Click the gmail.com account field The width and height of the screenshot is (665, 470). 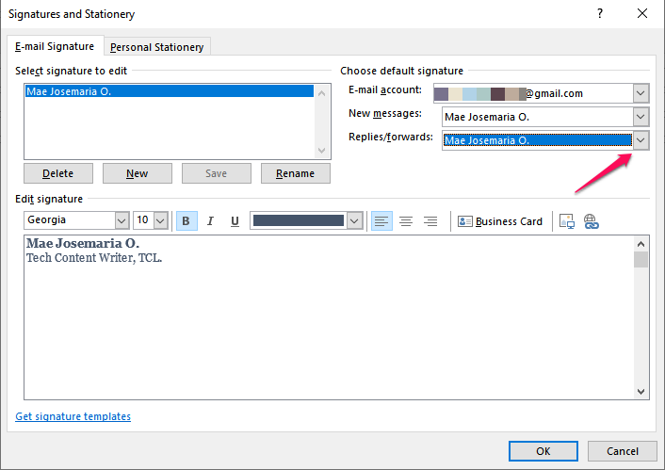click(533, 93)
